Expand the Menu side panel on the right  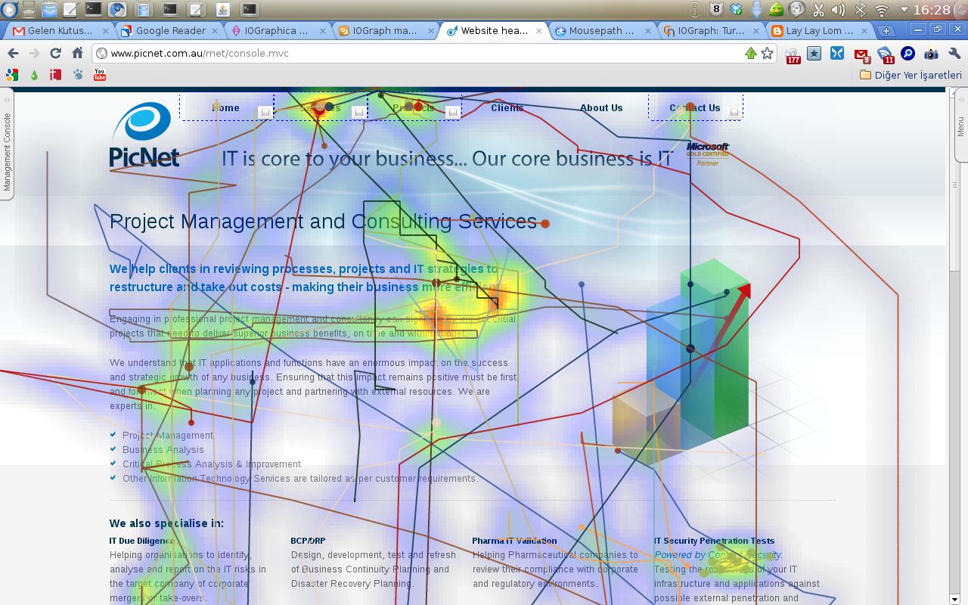tap(960, 125)
